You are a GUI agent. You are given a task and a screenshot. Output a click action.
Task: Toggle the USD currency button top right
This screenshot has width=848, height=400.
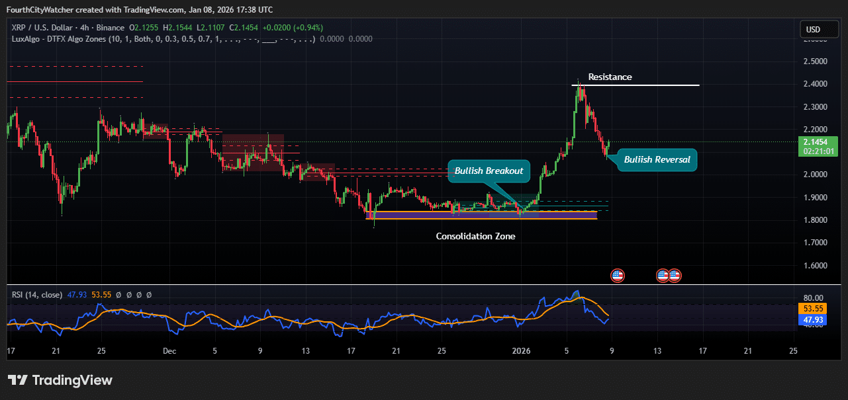pyautogui.click(x=819, y=29)
